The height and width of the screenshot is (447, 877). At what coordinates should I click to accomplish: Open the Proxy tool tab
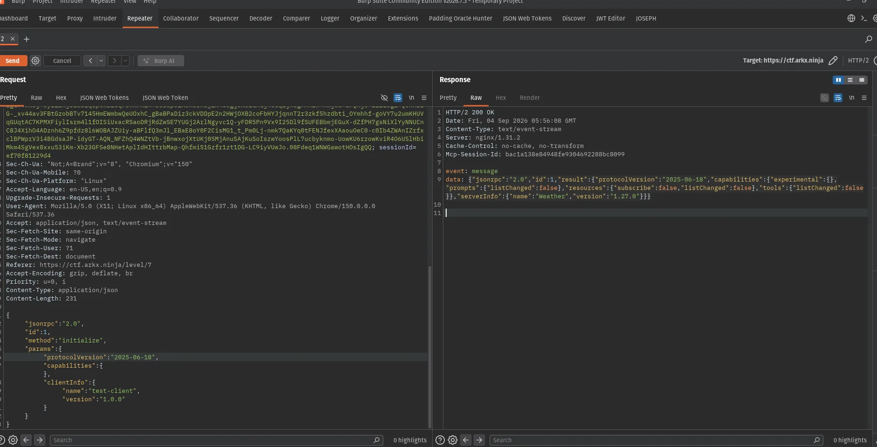pyautogui.click(x=75, y=18)
